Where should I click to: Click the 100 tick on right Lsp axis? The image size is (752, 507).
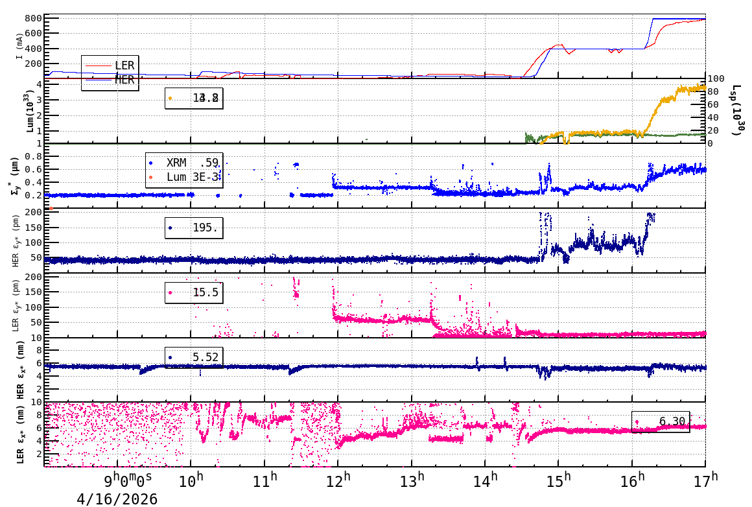[x=716, y=78]
